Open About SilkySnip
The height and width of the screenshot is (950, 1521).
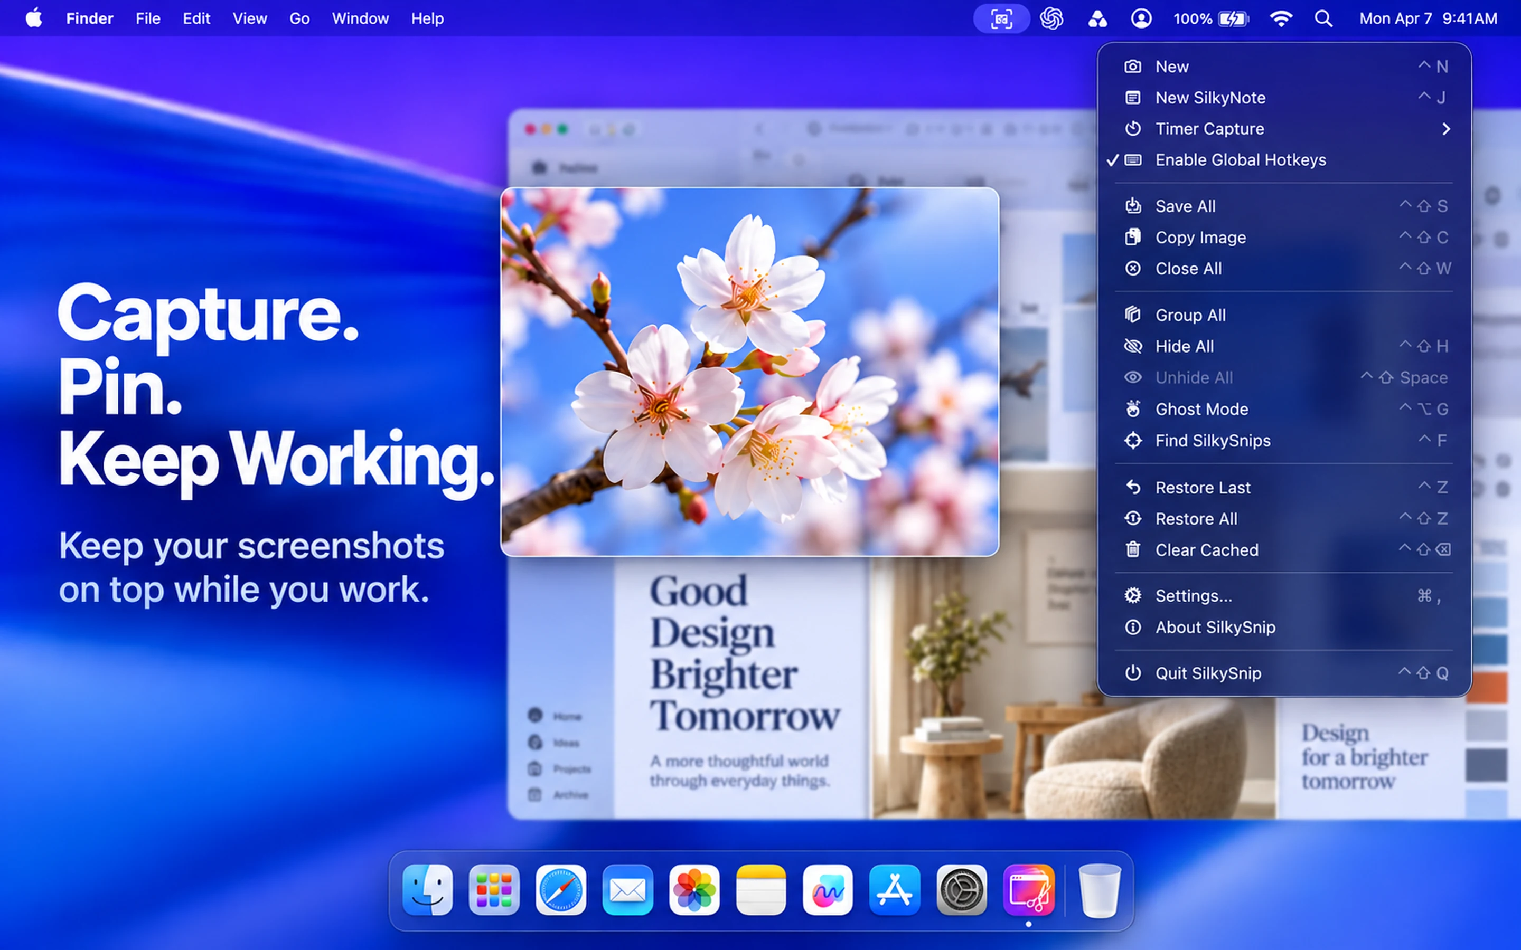tap(1284, 627)
